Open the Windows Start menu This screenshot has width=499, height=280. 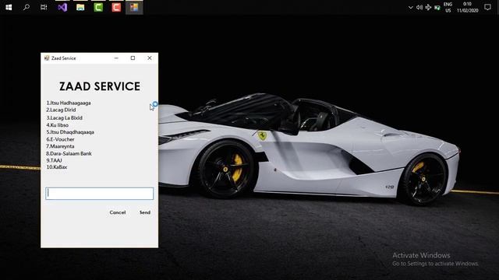9,7
